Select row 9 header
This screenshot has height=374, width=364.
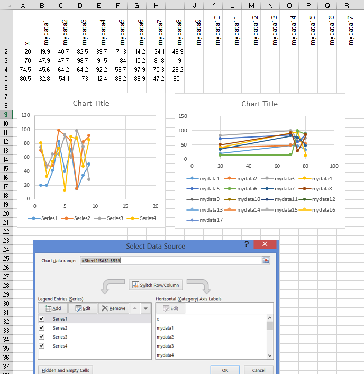[6, 114]
